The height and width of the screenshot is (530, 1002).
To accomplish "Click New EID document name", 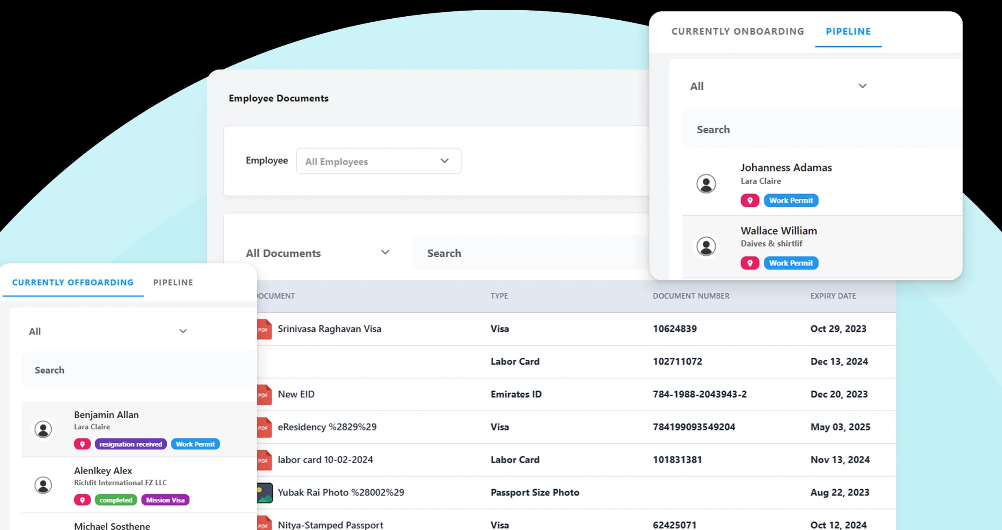I will coord(296,394).
